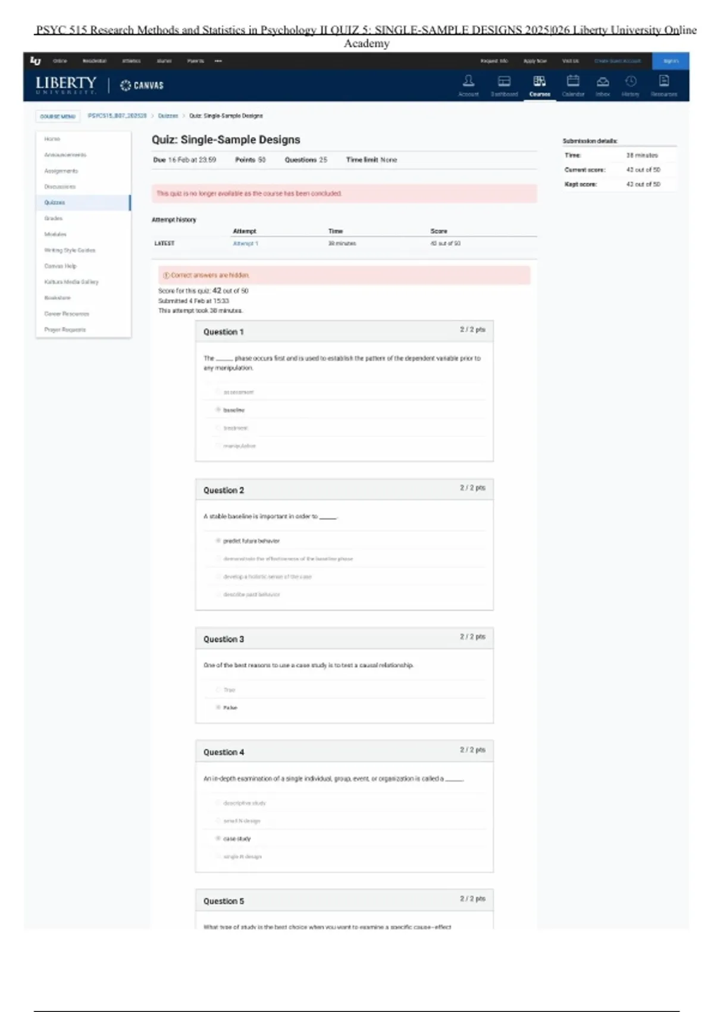
Task: Select the 'False' radio option in Question 3
Action: [218, 707]
